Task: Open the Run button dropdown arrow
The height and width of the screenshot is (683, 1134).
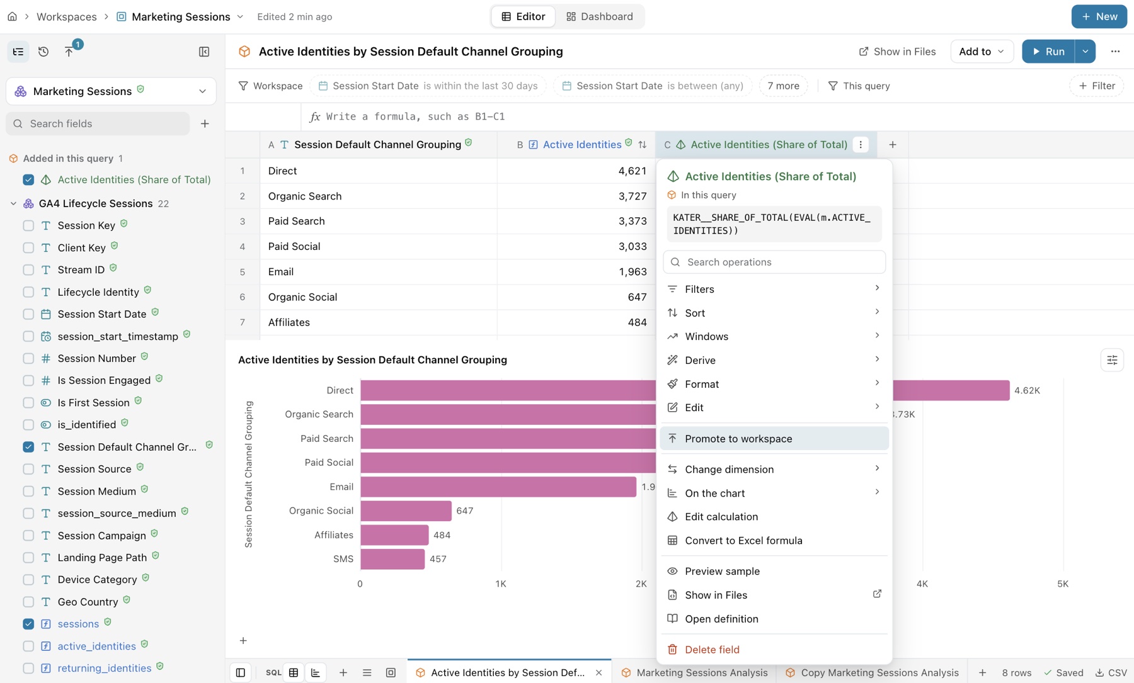Action: [x=1085, y=52]
